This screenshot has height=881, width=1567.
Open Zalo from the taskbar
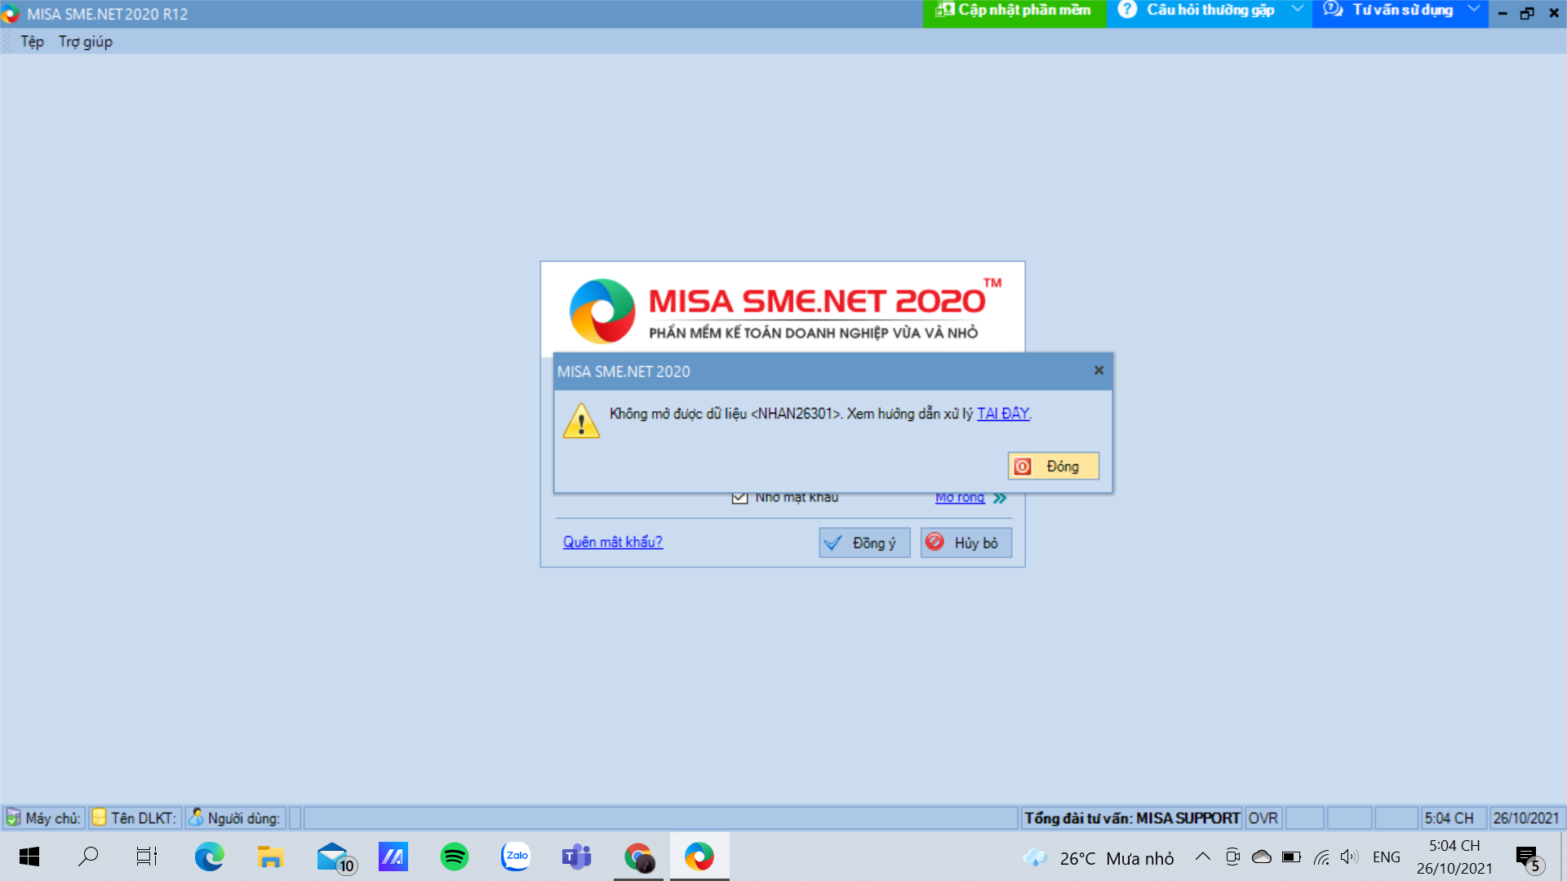[516, 857]
